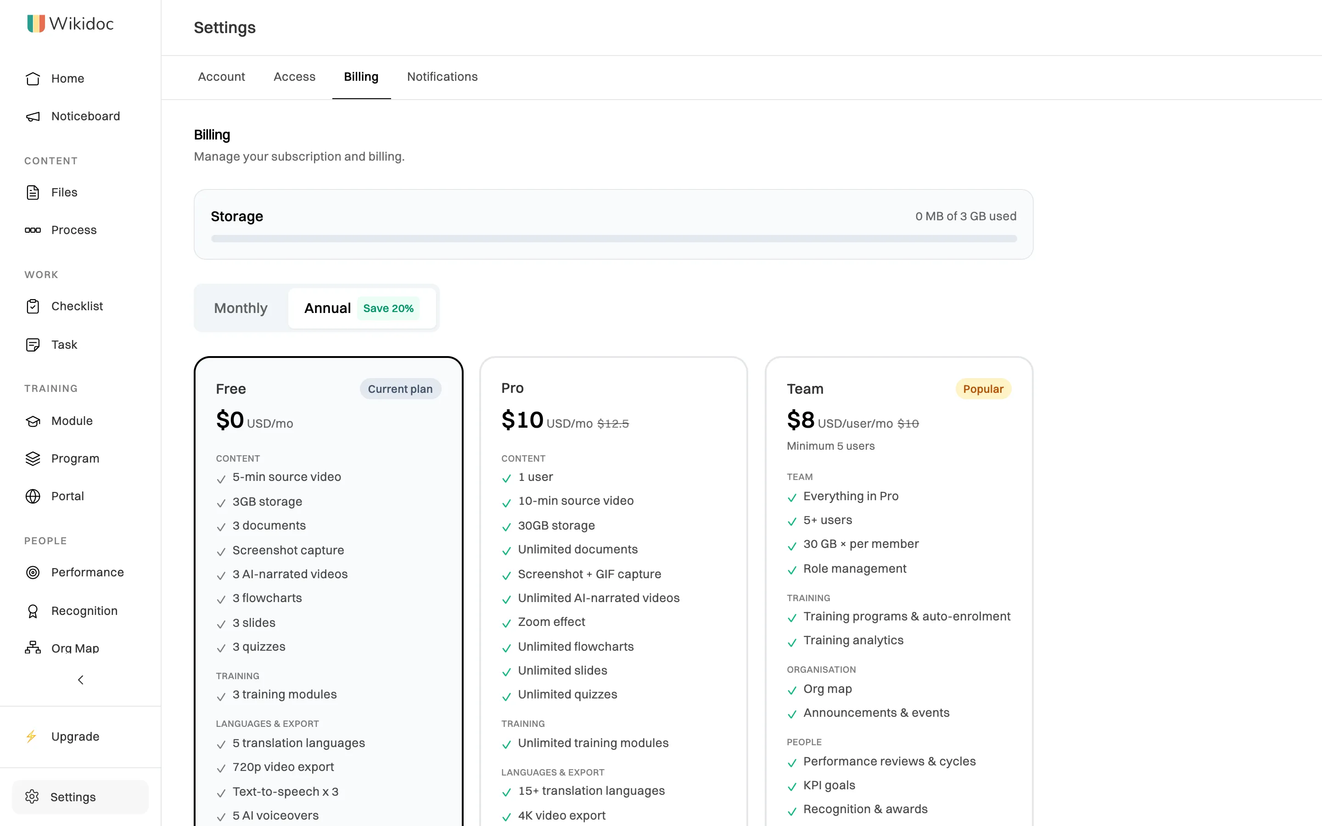The width and height of the screenshot is (1322, 826).
Task: Select the Pro plan title
Action: click(512, 388)
